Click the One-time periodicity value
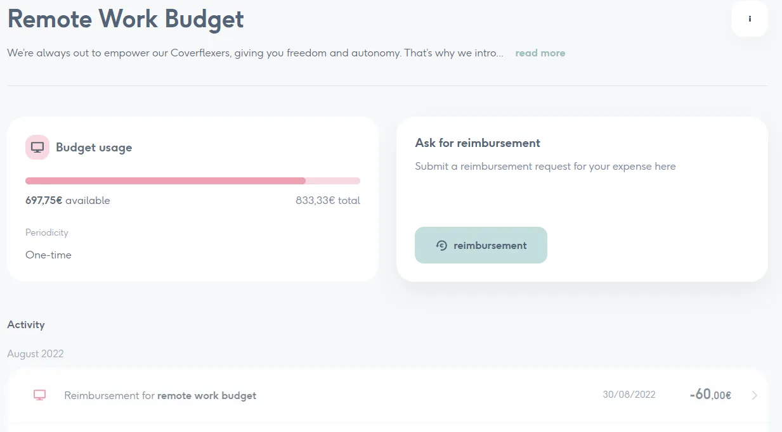 click(48, 255)
